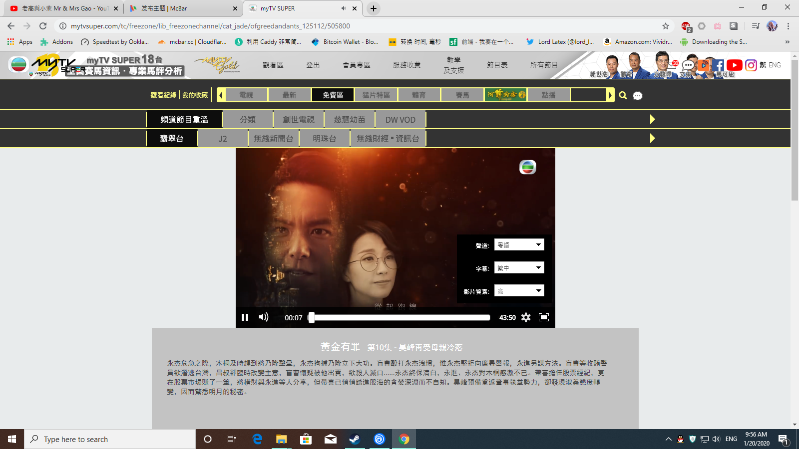
Task: Open the pink TV extension icon
Action: [x=718, y=26]
